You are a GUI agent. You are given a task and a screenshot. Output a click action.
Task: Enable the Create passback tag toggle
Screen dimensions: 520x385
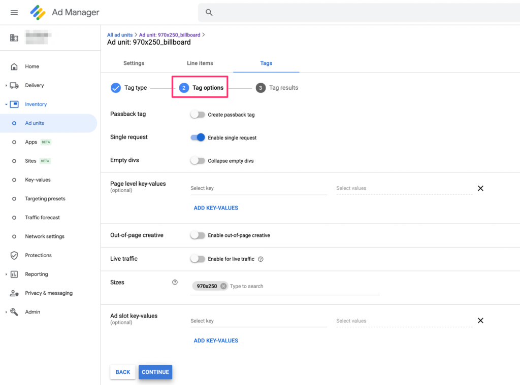[198, 115]
